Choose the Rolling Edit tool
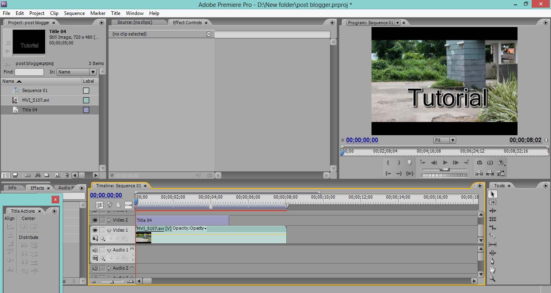The image size is (551, 293). (492, 219)
